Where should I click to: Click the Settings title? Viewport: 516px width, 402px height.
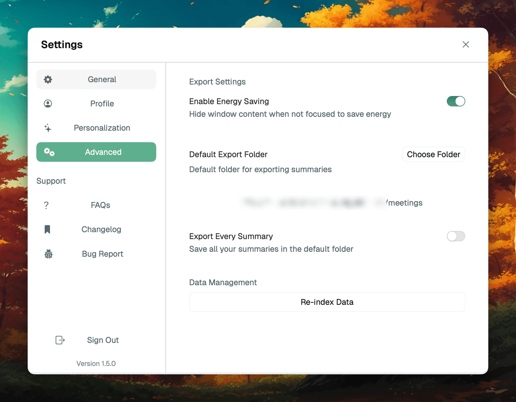coord(62,44)
